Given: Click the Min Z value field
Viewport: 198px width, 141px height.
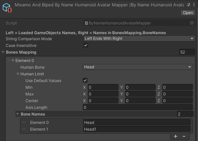Looking at the screenshot, I should [178, 87].
